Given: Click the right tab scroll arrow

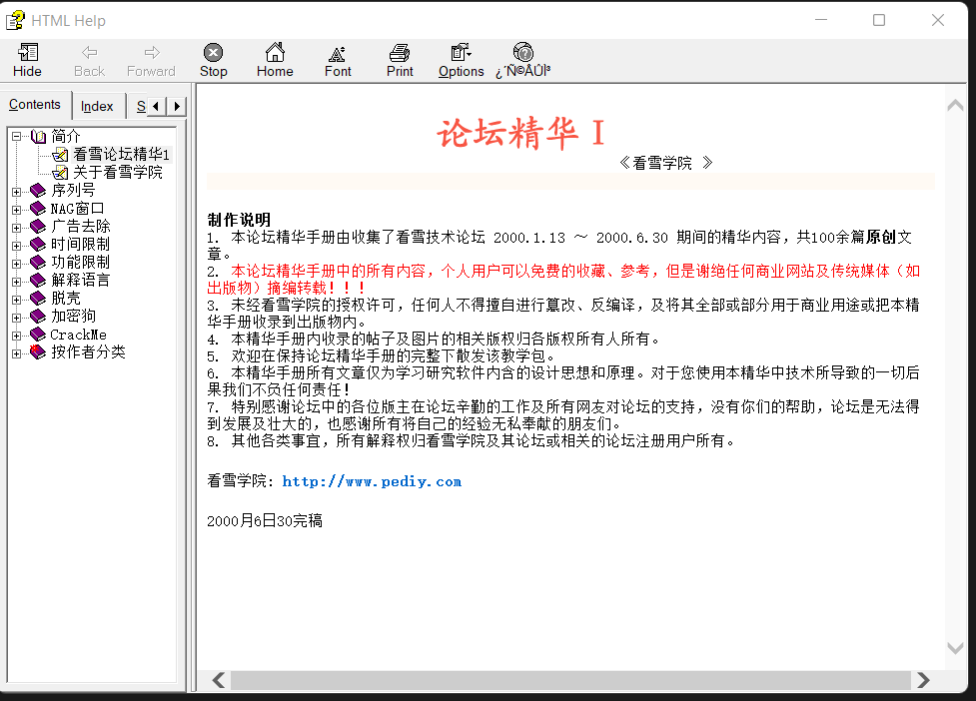Looking at the screenshot, I should coord(177,107).
